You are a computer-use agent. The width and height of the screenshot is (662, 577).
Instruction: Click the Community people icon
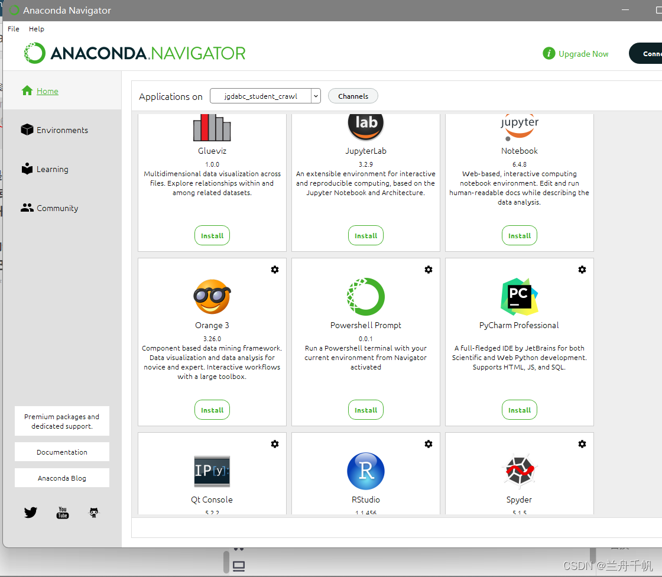[x=27, y=208]
